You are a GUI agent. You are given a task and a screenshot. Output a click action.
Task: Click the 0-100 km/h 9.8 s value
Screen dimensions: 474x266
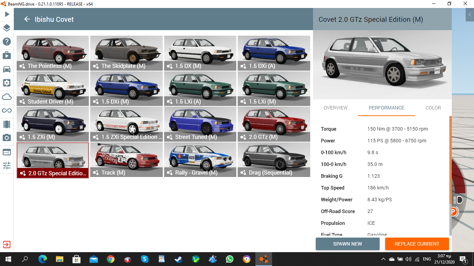(373, 152)
